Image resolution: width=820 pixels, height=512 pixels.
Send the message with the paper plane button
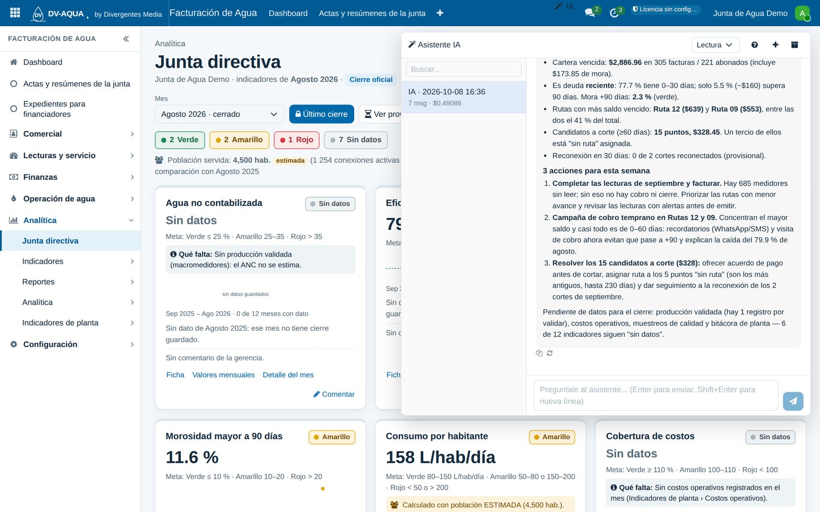click(793, 401)
